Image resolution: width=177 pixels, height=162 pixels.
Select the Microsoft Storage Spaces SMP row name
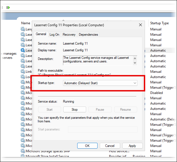point(48,151)
